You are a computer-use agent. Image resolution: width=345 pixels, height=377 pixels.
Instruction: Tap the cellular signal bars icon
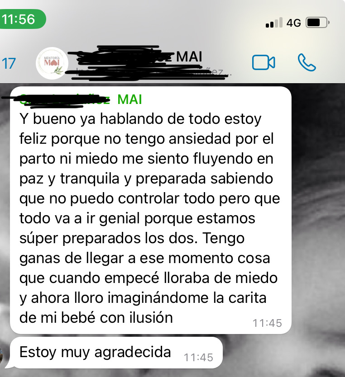pyautogui.click(x=274, y=23)
